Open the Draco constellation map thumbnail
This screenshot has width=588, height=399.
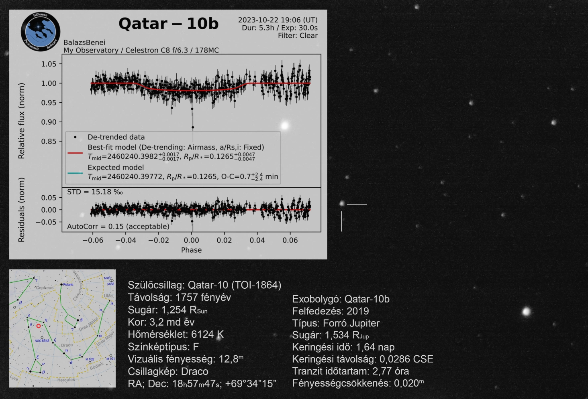(62, 328)
